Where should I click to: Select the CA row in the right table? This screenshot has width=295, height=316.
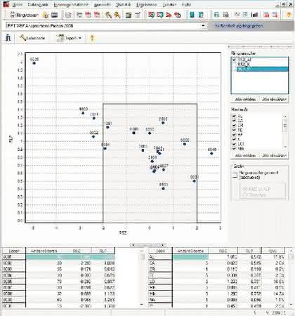[x=217, y=263]
